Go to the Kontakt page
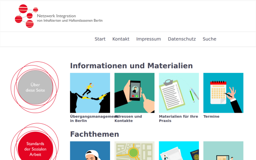 [121, 39]
